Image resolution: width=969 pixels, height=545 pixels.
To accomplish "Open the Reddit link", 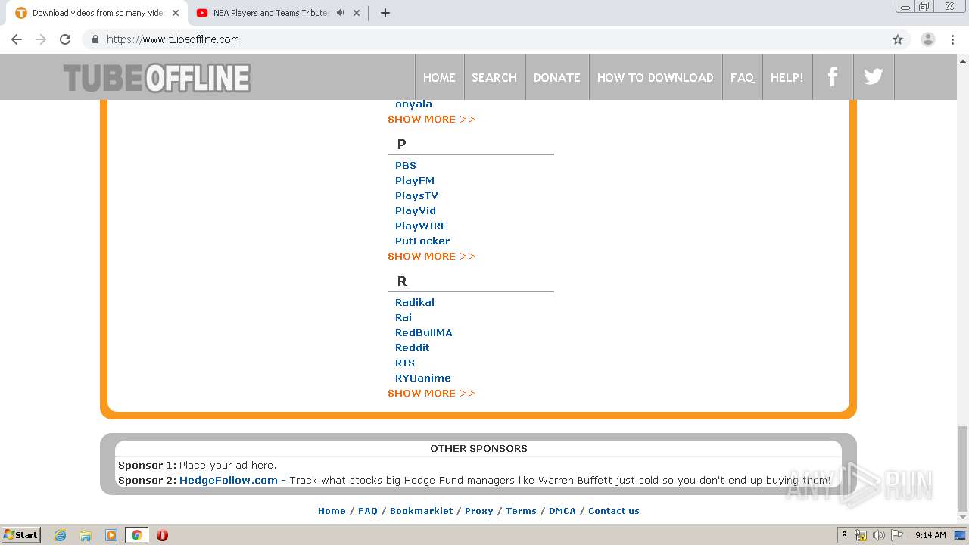I will pyautogui.click(x=413, y=347).
